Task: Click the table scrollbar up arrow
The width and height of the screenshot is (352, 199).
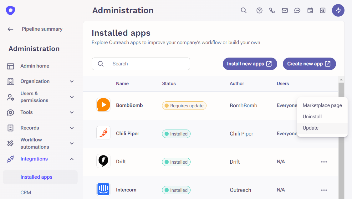Action: click(341, 80)
